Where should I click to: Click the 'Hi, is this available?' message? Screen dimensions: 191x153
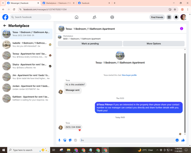[x=75, y=85]
